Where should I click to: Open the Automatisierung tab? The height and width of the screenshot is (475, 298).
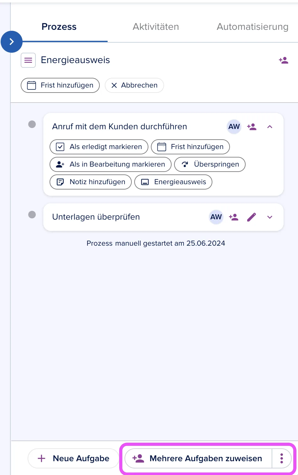coord(253,27)
